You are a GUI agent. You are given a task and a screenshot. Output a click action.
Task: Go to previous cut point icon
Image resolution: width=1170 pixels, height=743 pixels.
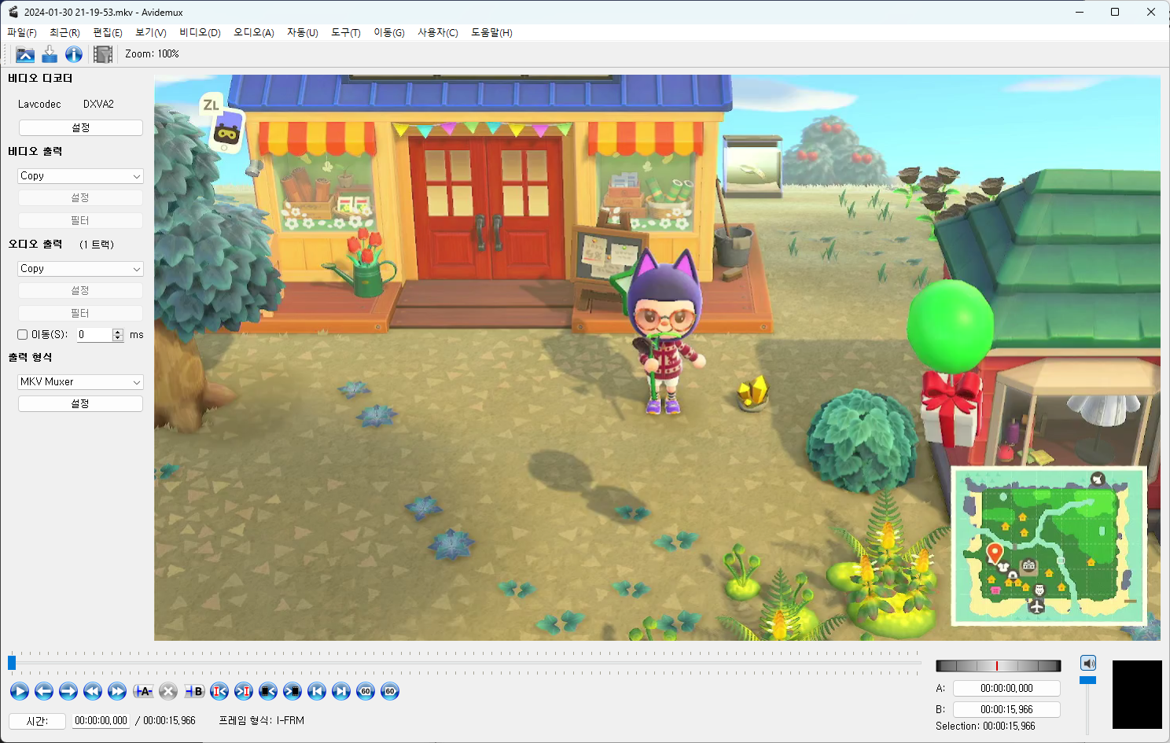coord(219,691)
